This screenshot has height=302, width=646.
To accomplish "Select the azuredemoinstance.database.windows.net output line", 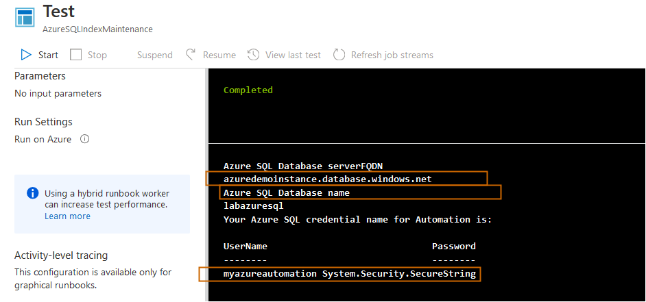I will point(327,179).
